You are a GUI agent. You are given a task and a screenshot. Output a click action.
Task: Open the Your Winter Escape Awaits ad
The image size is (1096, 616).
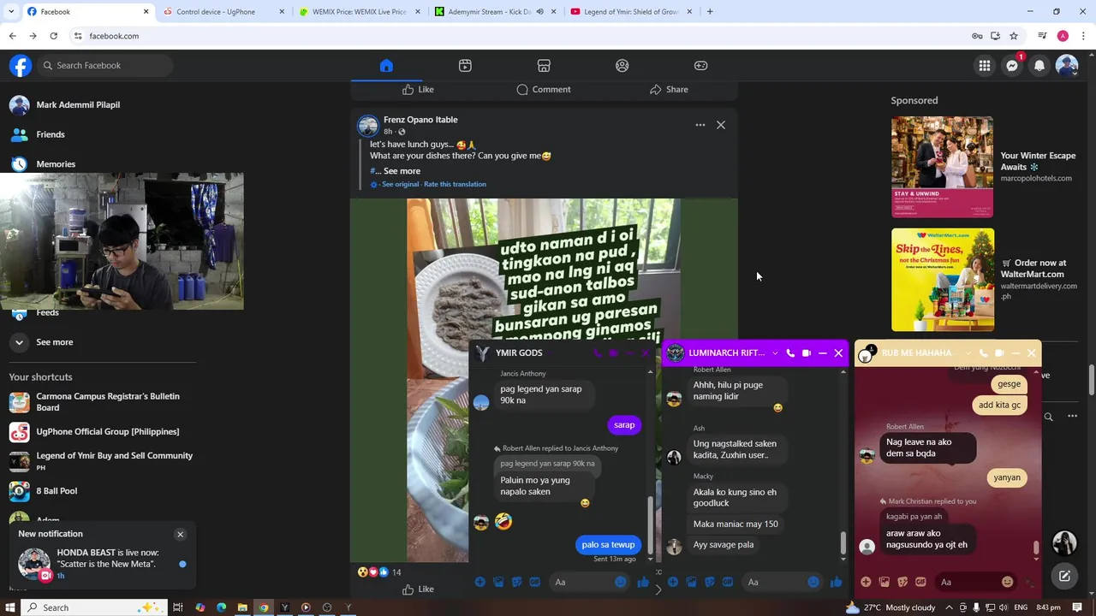(x=983, y=167)
